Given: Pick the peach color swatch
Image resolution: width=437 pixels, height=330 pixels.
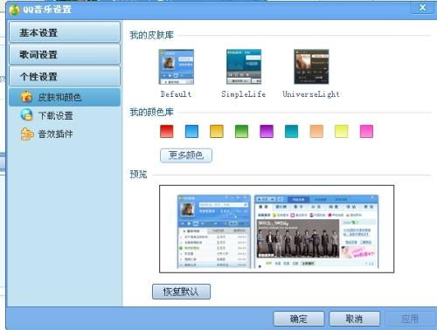Looking at the screenshot, I should tap(316, 131).
